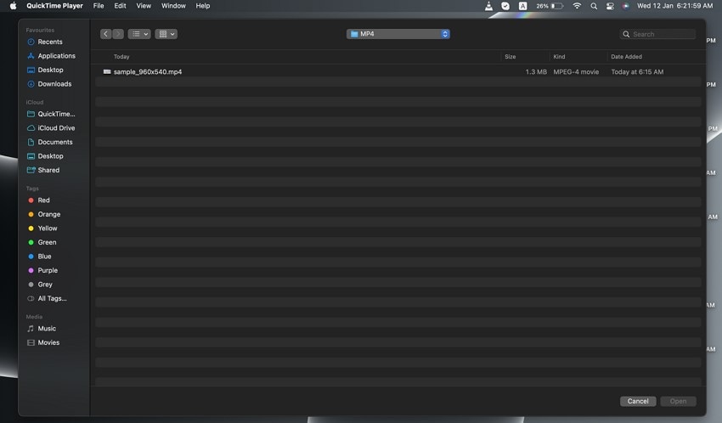Select Applications in sidebar
Image resolution: width=722 pixels, height=423 pixels.
point(56,56)
